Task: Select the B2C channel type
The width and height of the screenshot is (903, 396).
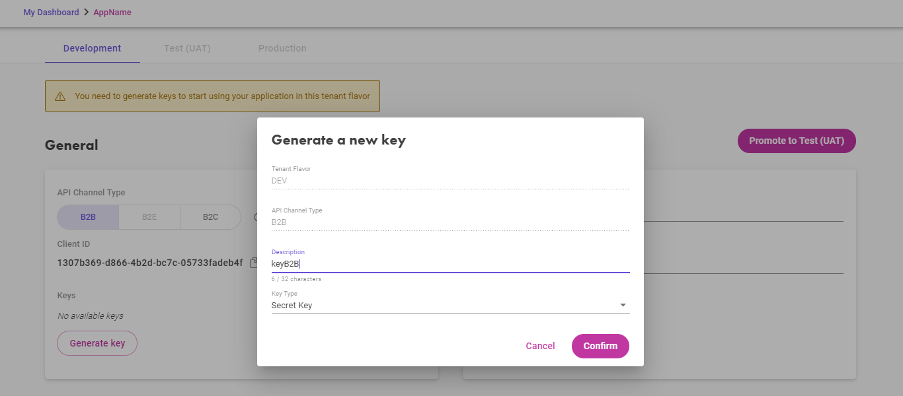Action: (x=210, y=216)
